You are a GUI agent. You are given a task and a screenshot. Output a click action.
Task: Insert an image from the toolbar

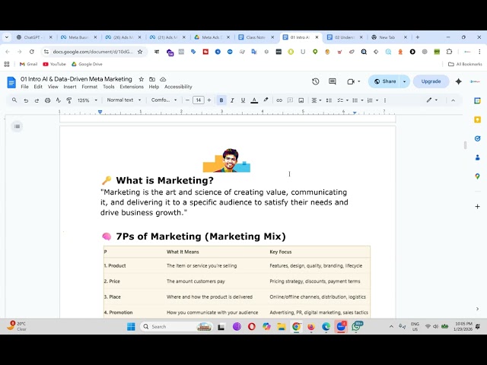[301, 100]
